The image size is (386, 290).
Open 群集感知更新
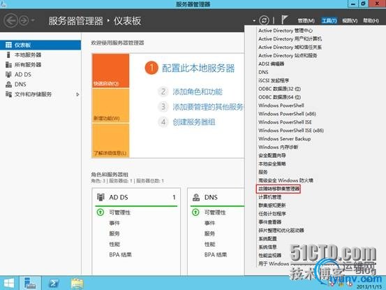[272, 205]
